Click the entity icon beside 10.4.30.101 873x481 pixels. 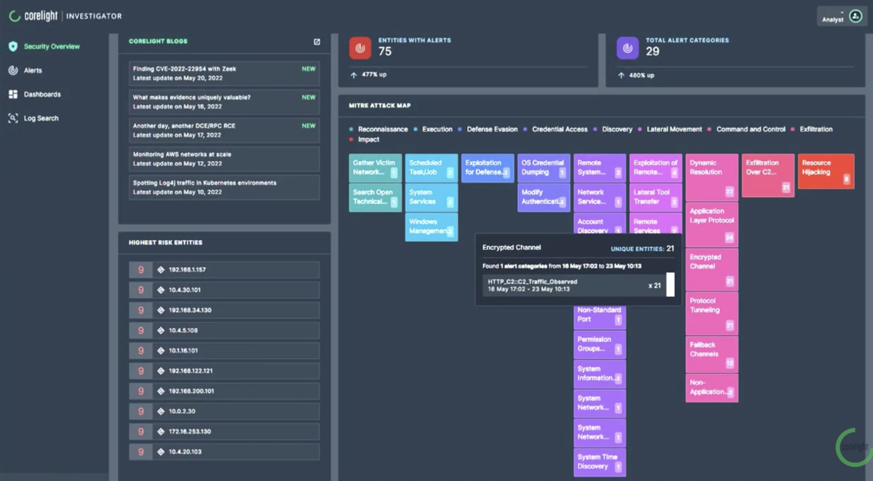[161, 290]
